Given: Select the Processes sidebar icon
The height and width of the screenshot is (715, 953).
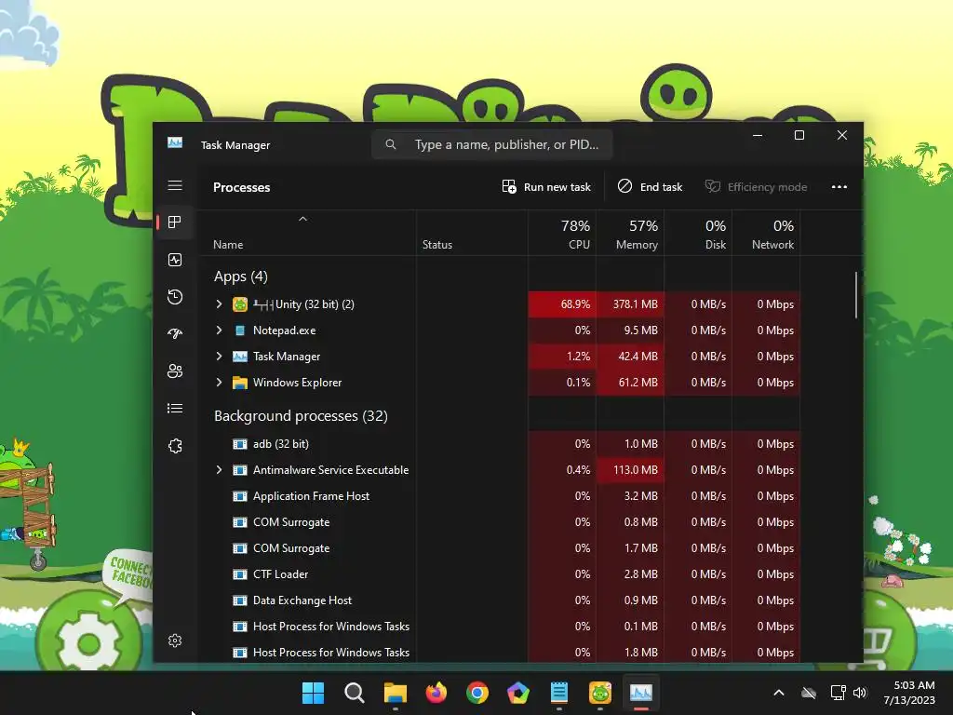Looking at the screenshot, I should (175, 223).
